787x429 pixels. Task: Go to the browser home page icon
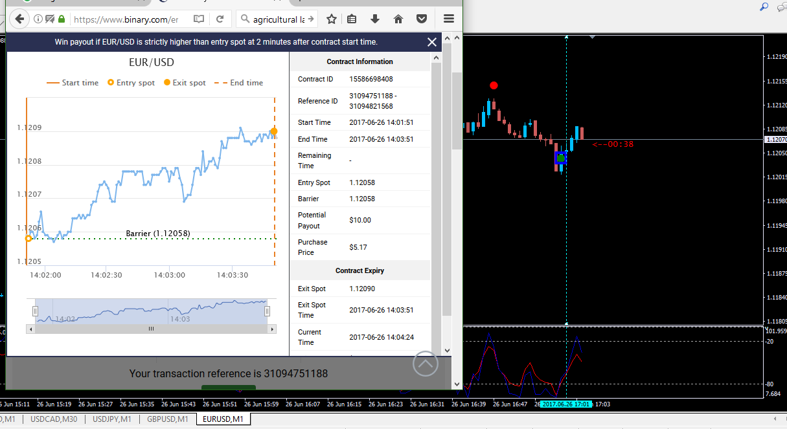(x=398, y=19)
